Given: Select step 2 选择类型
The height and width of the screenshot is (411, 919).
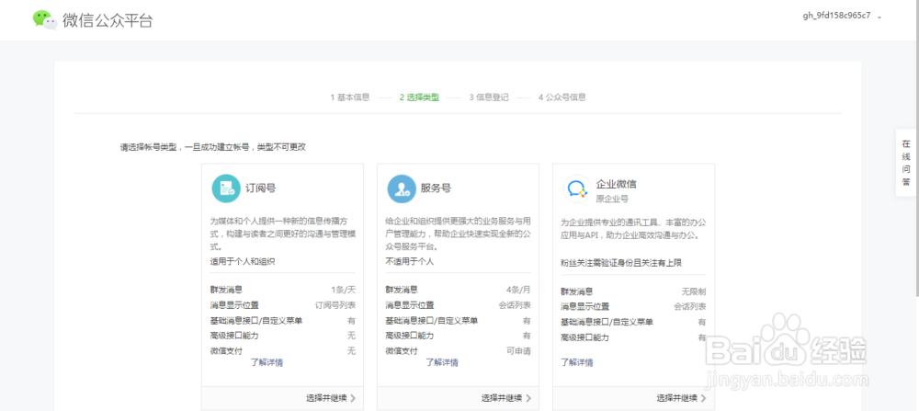Looking at the screenshot, I should (419, 97).
